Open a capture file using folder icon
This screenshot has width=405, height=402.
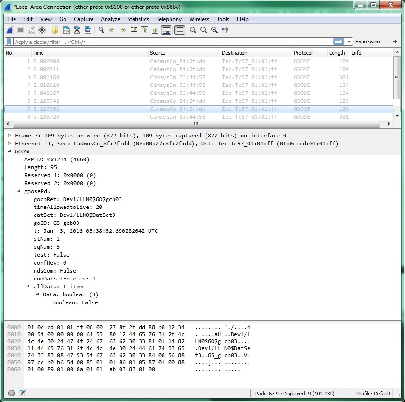tap(55, 30)
